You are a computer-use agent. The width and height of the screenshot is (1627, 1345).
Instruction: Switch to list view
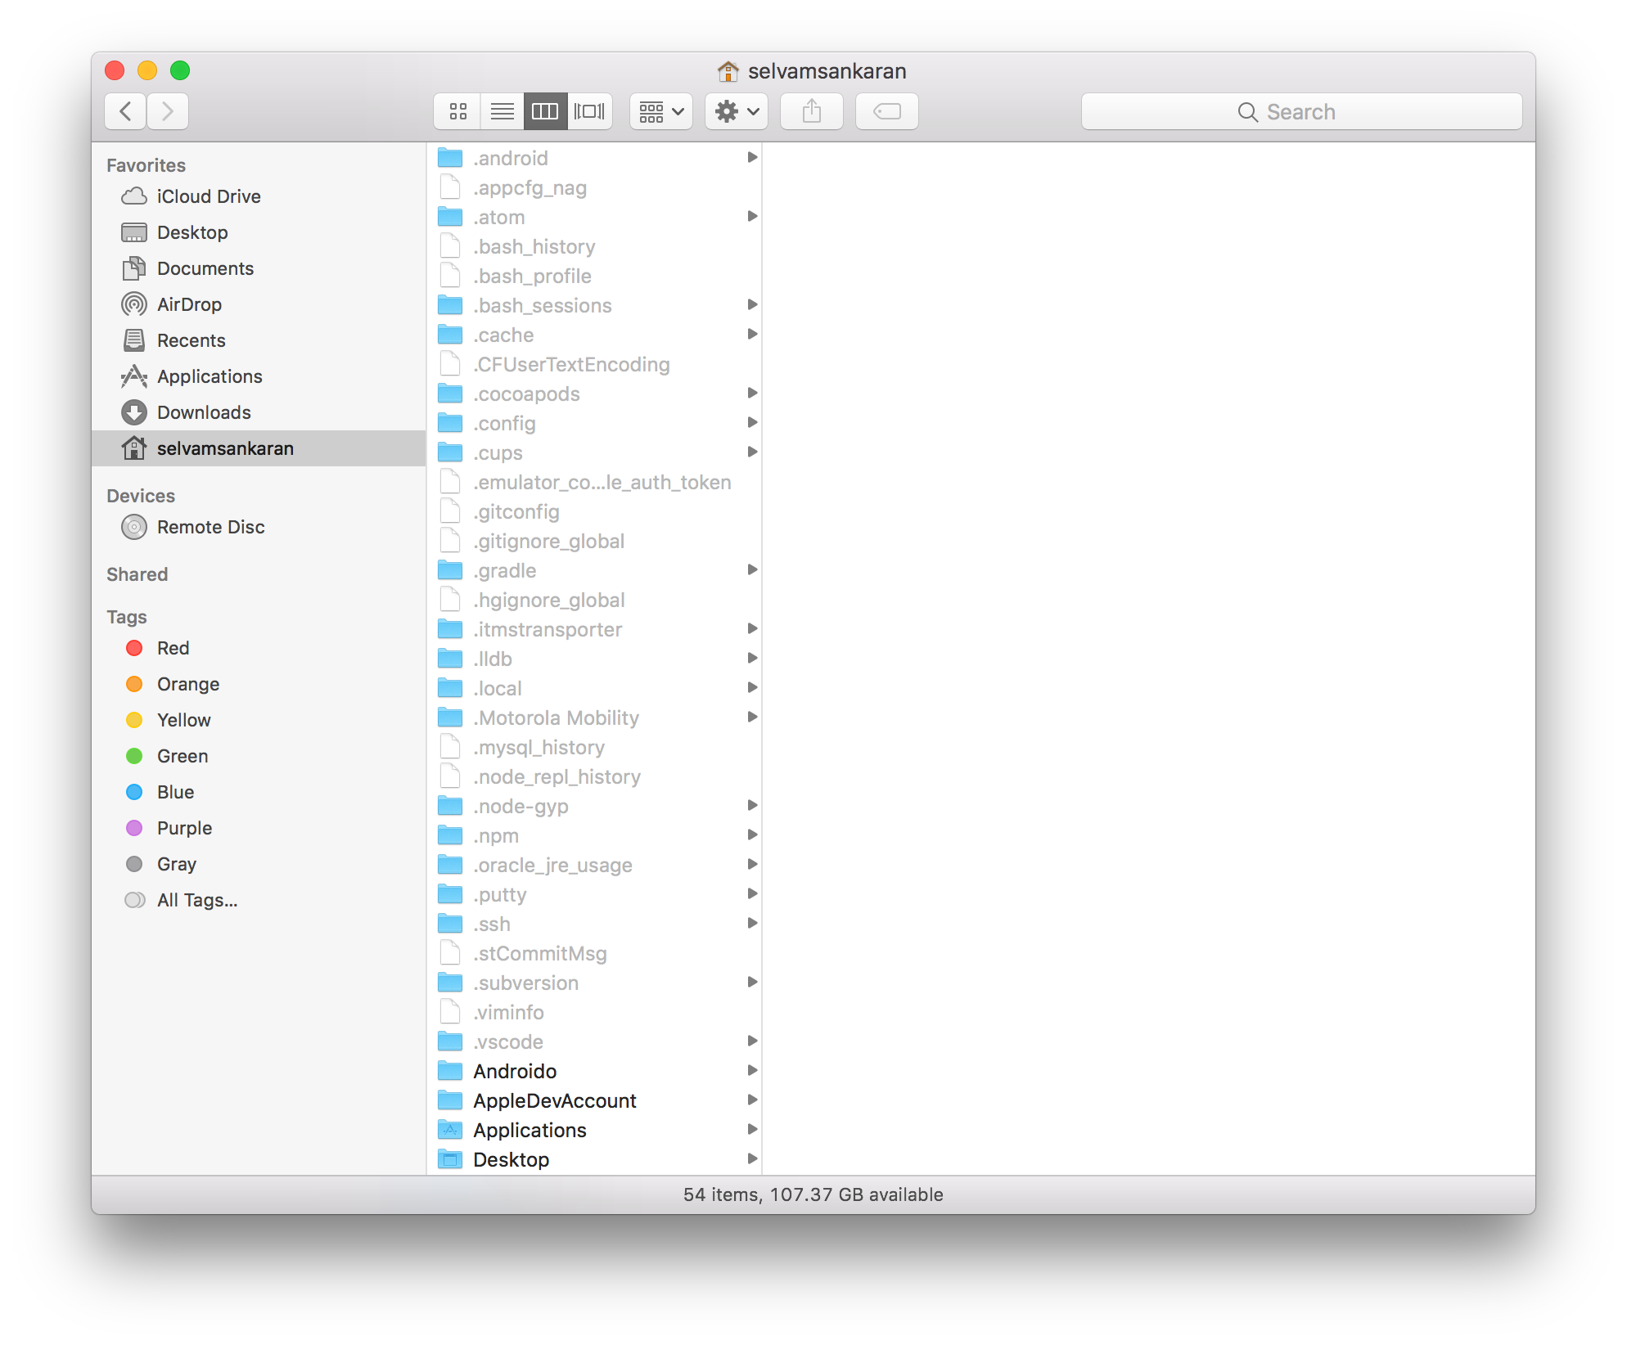tap(502, 111)
